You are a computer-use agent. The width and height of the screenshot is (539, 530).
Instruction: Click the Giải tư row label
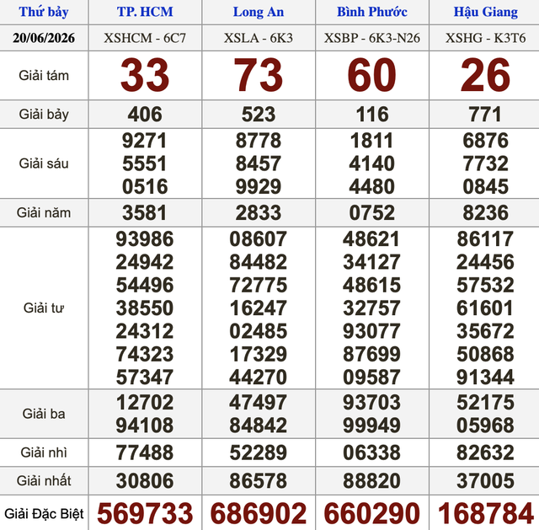[x=44, y=308]
